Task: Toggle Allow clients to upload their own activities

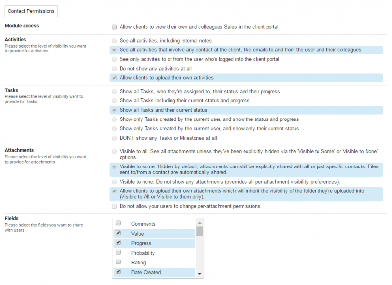Action: 114,78
